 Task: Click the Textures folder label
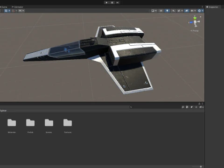tap(68, 133)
